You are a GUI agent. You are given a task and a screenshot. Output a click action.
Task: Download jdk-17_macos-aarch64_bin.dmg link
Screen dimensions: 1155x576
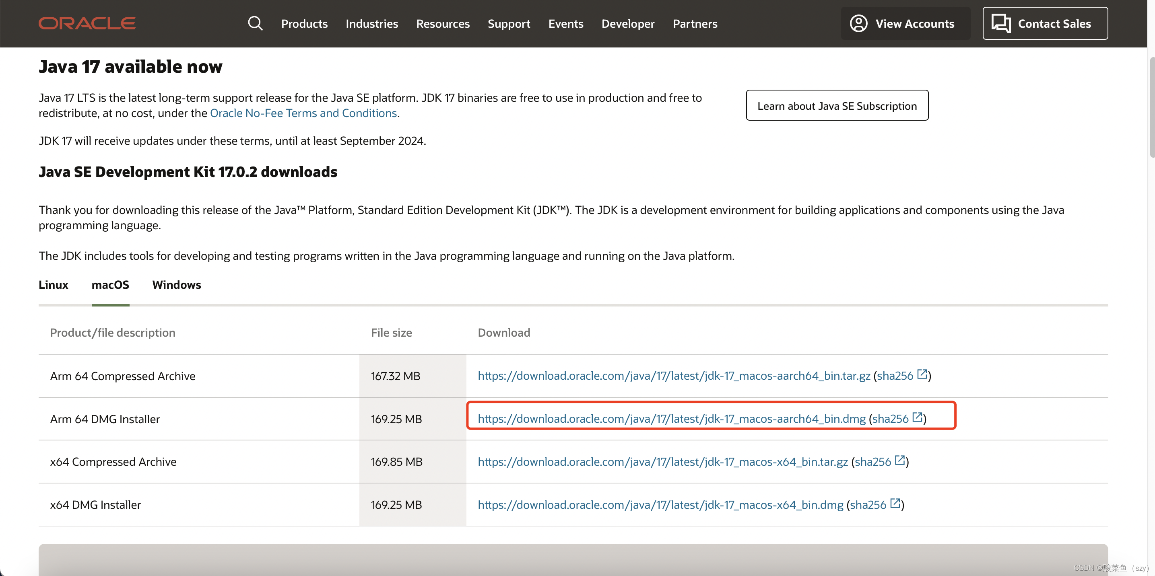[671, 419]
